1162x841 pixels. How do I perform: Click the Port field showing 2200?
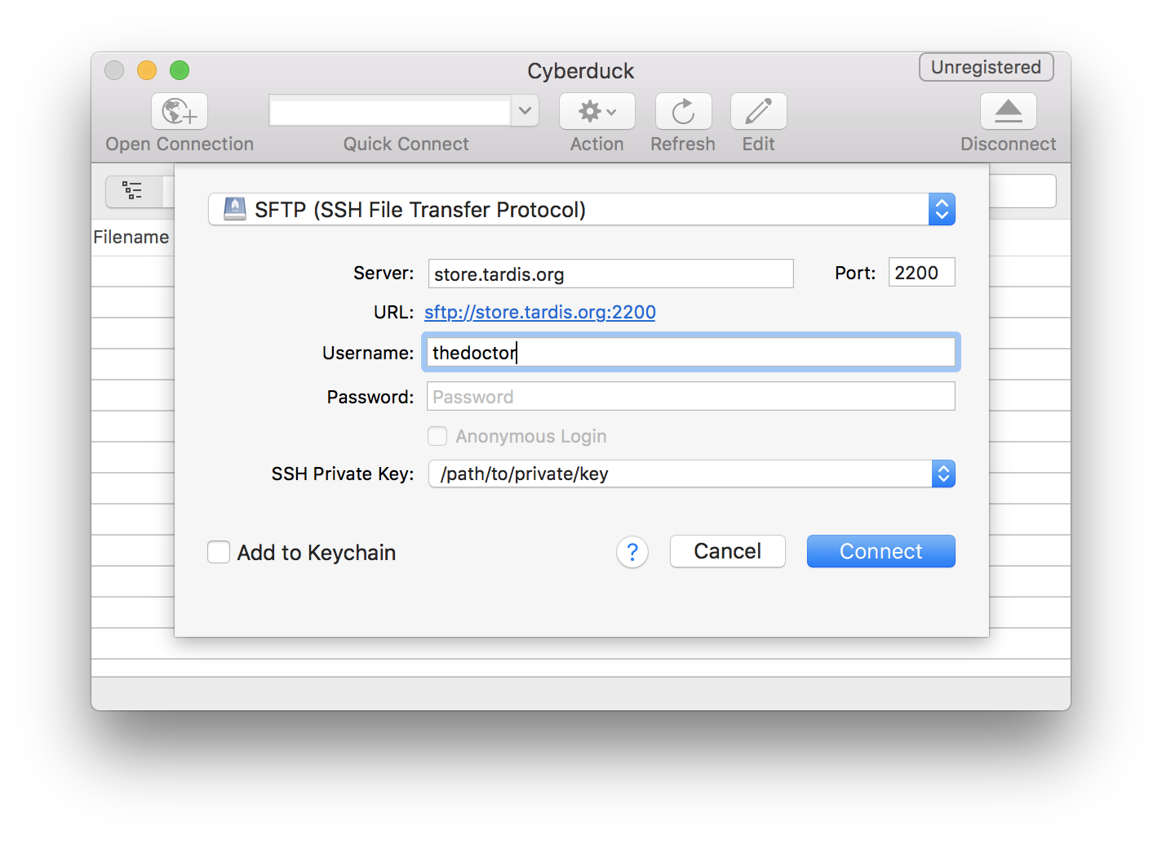pyautogui.click(x=922, y=273)
